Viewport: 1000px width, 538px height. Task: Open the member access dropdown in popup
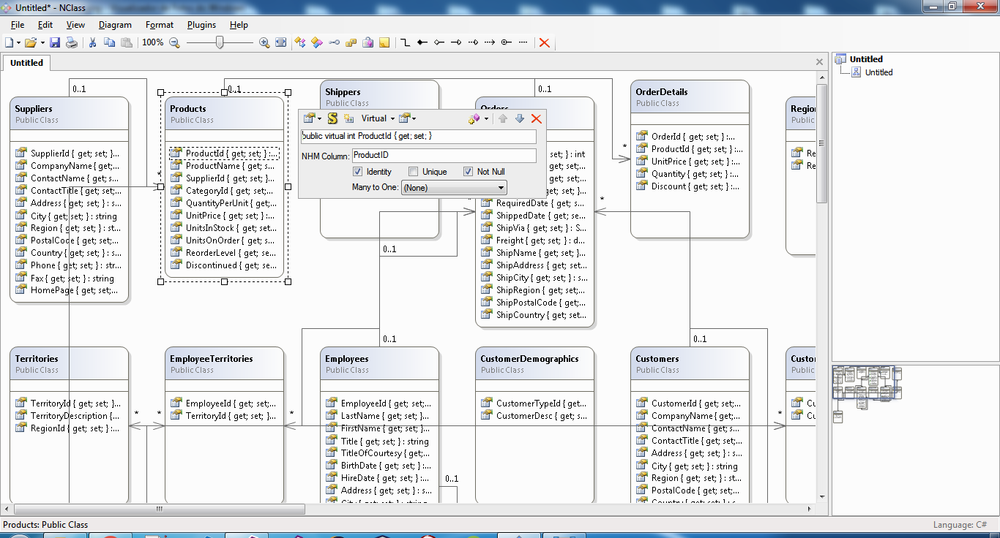coord(313,118)
